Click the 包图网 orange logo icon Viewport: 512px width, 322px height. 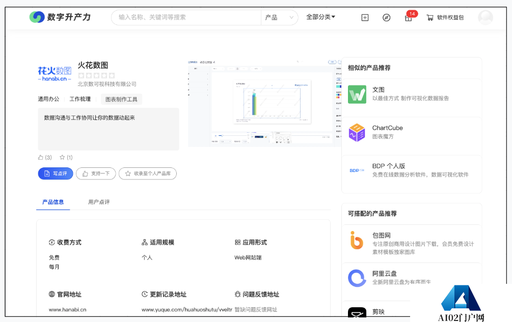tap(357, 240)
